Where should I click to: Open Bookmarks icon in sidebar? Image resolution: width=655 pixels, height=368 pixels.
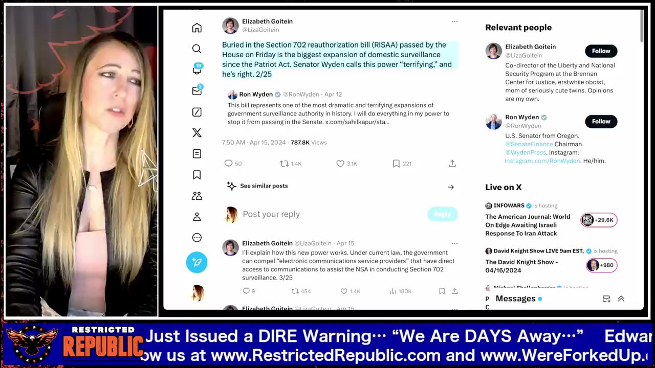coord(196,175)
